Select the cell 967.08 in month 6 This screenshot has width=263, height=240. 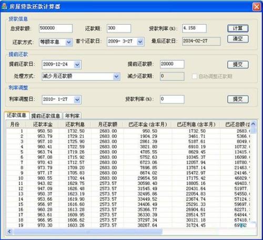(x=45, y=157)
